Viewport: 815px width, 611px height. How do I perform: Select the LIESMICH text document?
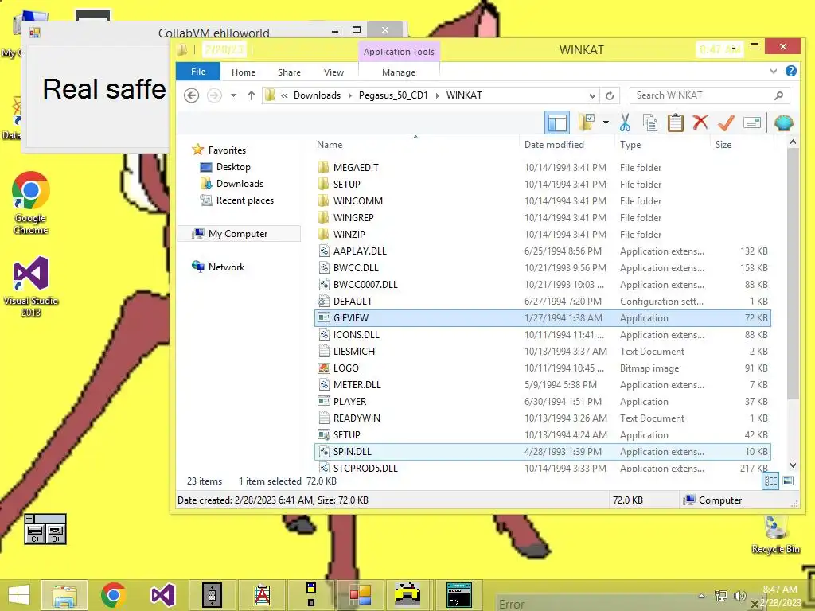pyautogui.click(x=543, y=351)
